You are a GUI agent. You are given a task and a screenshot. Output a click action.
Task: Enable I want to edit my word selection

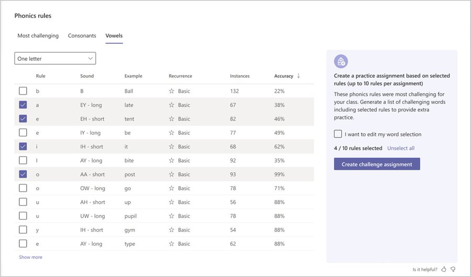tap(338, 134)
